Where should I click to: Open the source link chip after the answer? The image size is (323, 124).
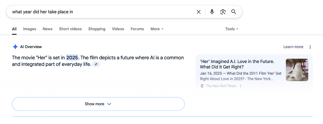pyautogui.click(x=96, y=64)
